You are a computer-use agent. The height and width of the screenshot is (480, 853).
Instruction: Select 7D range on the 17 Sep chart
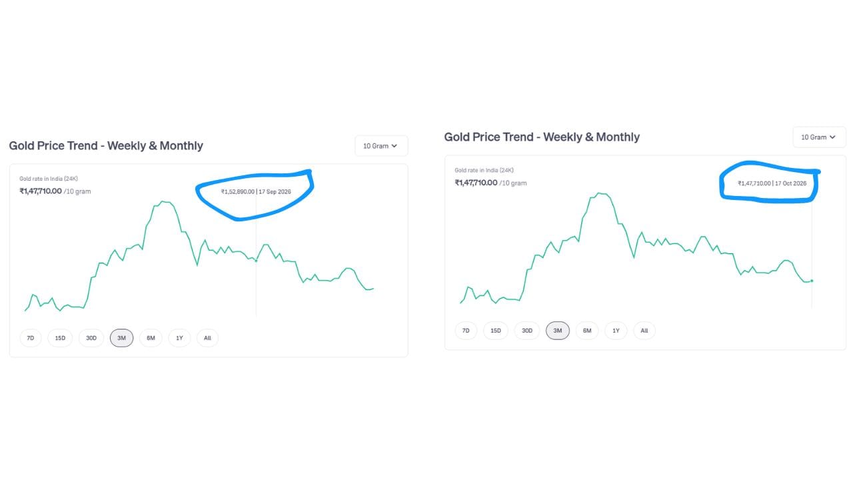tap(31, 338)
